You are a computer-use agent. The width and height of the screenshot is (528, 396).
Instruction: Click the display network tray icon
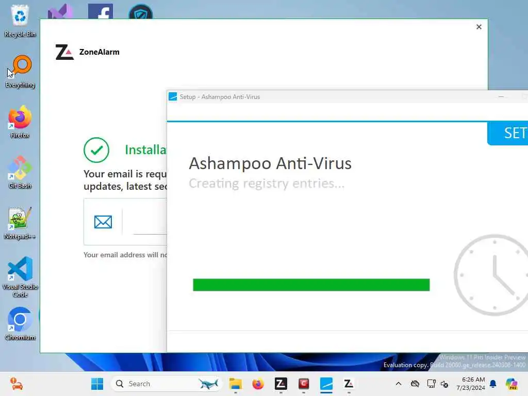coord(432,384)
